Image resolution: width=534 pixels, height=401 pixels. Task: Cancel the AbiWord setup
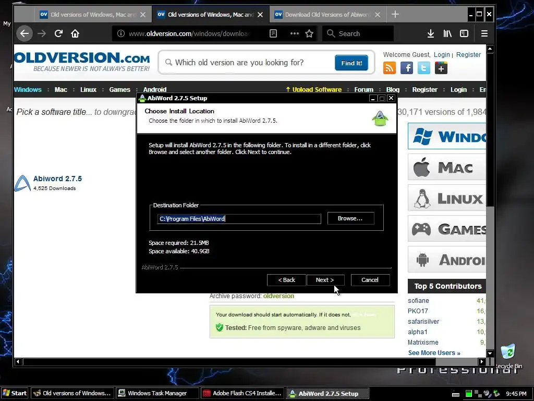(x=370, y=280)
